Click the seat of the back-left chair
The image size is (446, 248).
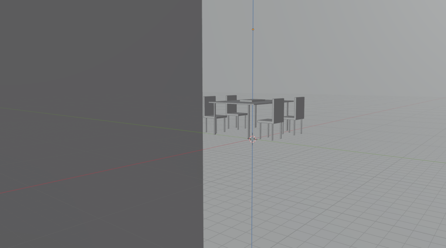coord(238,114)
